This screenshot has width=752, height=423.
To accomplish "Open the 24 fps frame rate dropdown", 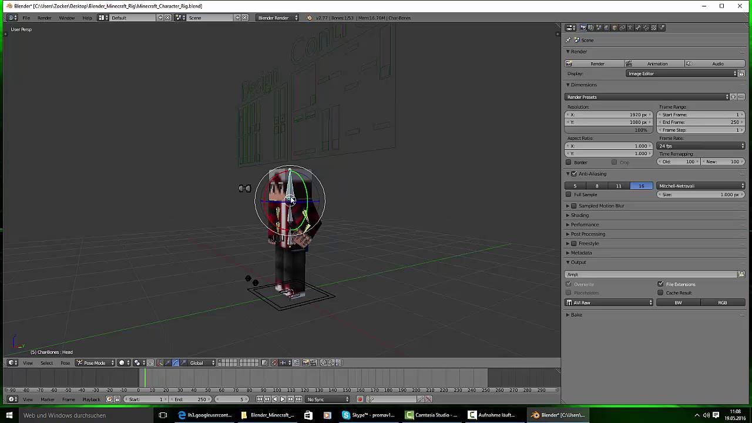I will coord(701,146).
